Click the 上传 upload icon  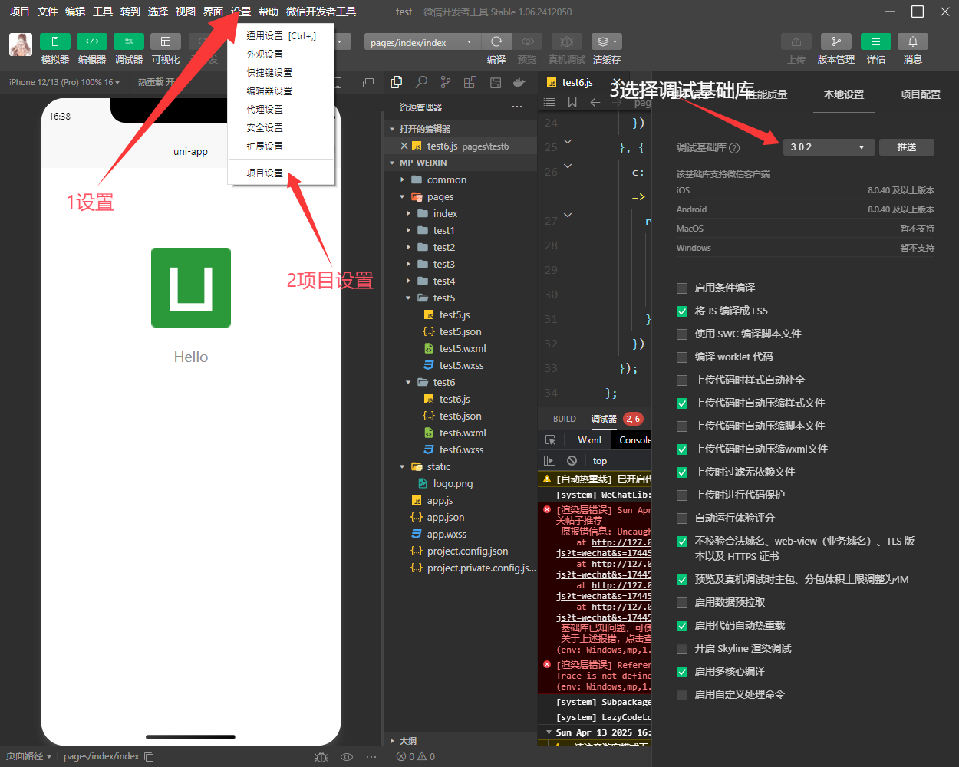(796, 41)
